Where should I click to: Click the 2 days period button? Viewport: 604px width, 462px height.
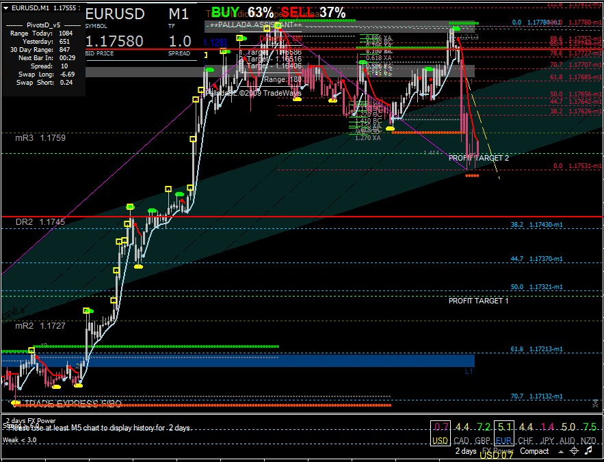point(466,451)
